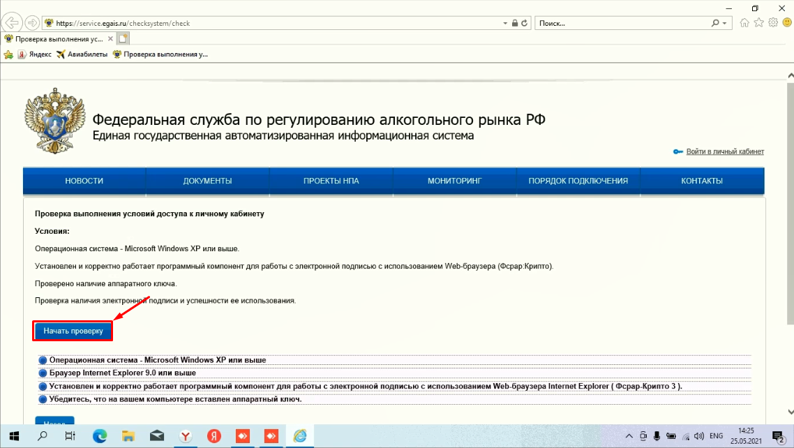The height and width of the screenshot is (448, 794).
Task: Click the microphone tray icon
Action: 657,436
